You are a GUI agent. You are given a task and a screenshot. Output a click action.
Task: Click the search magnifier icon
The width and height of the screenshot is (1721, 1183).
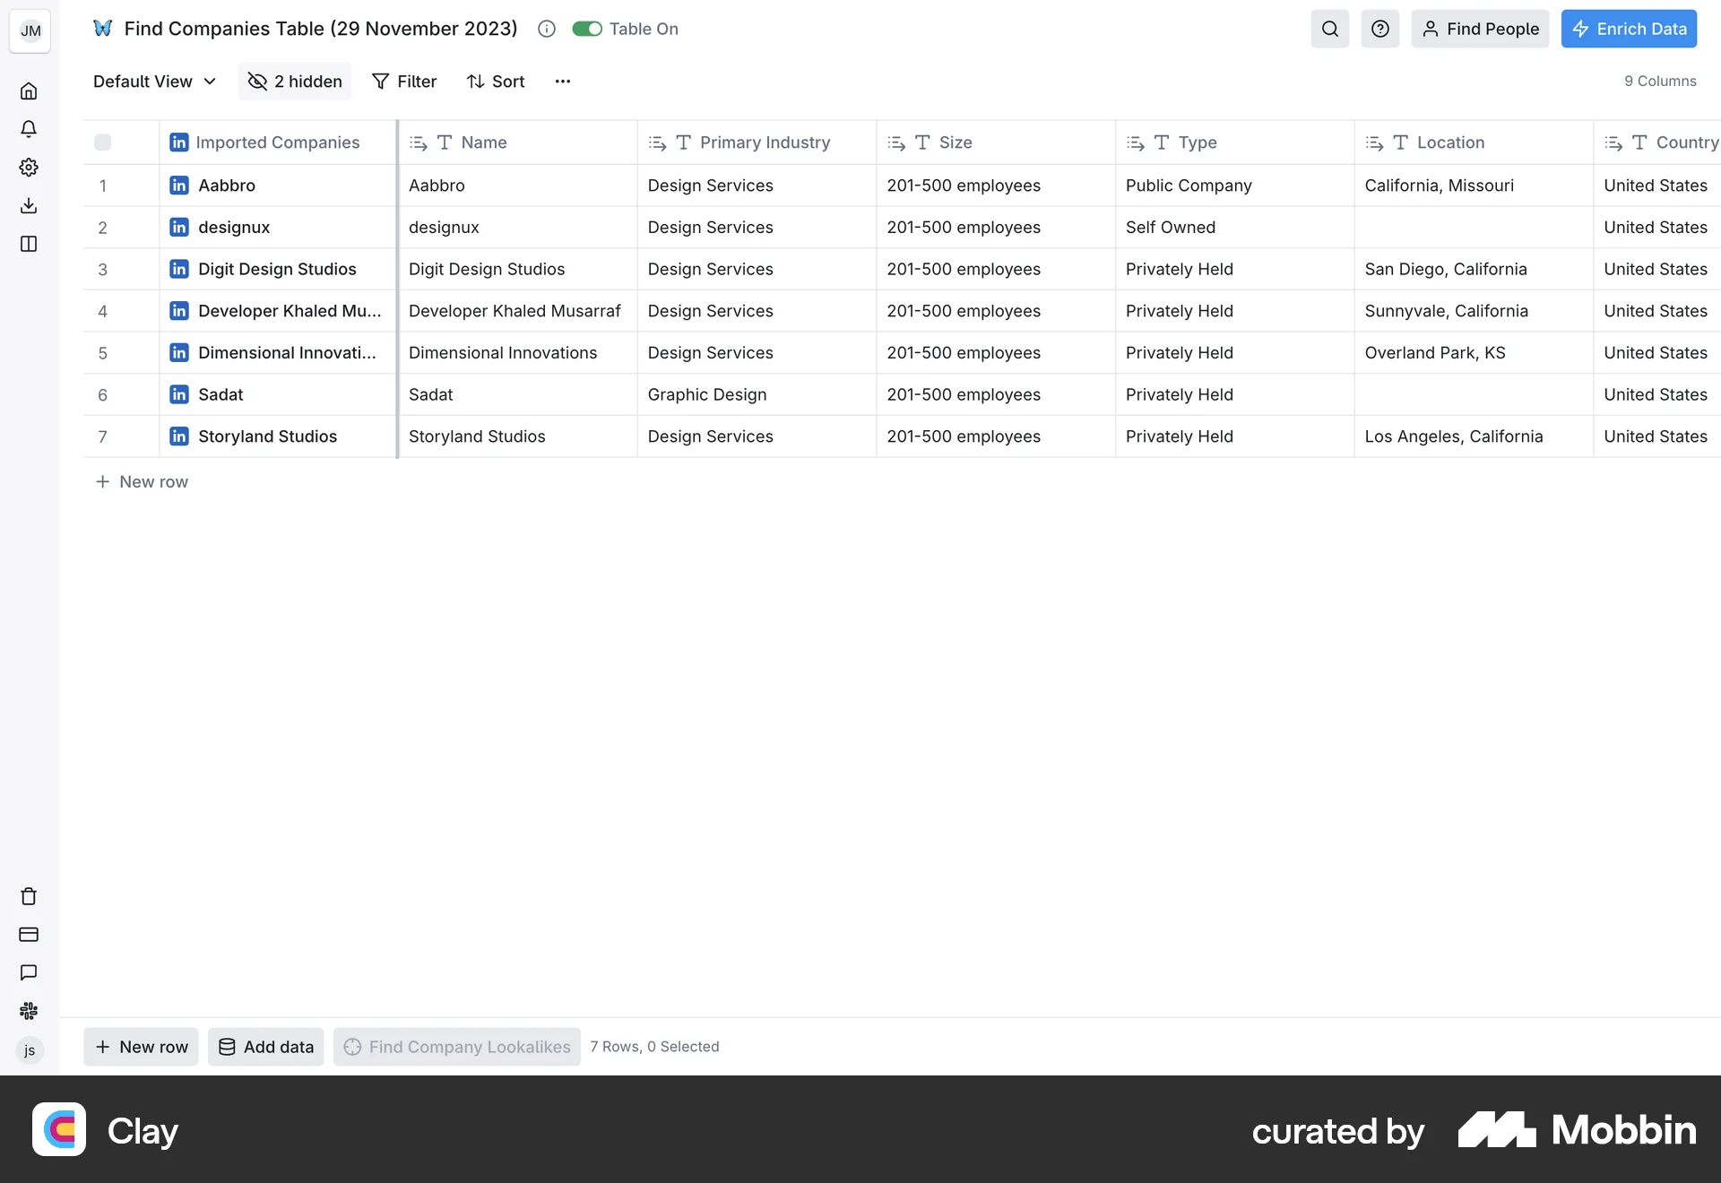coord(1329,29)
